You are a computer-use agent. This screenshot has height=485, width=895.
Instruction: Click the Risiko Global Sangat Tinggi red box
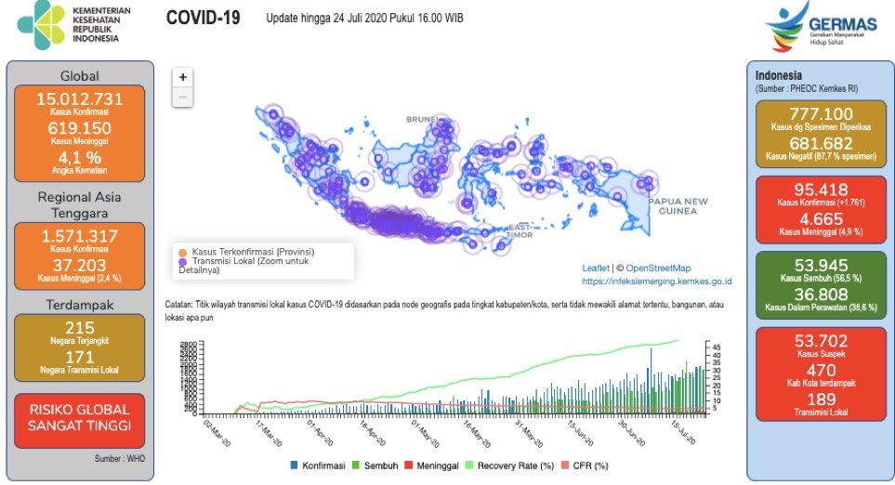(79, 421)
